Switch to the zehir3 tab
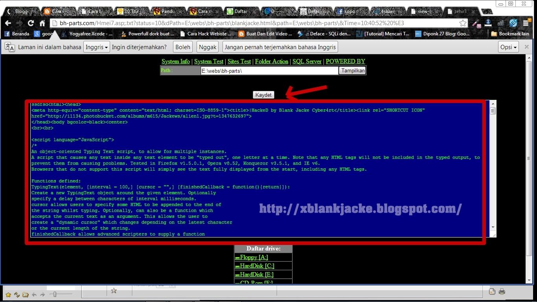537x302 pixels. tap(460, 11)
